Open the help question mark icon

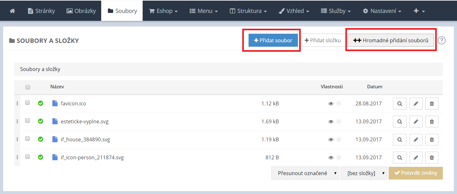(442, 40)
